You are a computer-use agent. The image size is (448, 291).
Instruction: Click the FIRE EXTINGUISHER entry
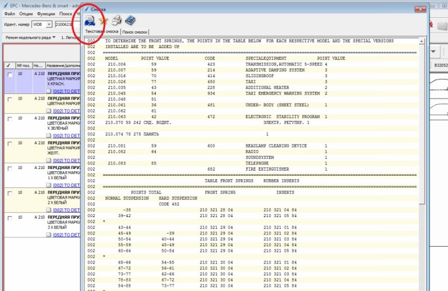coord(267,169)
